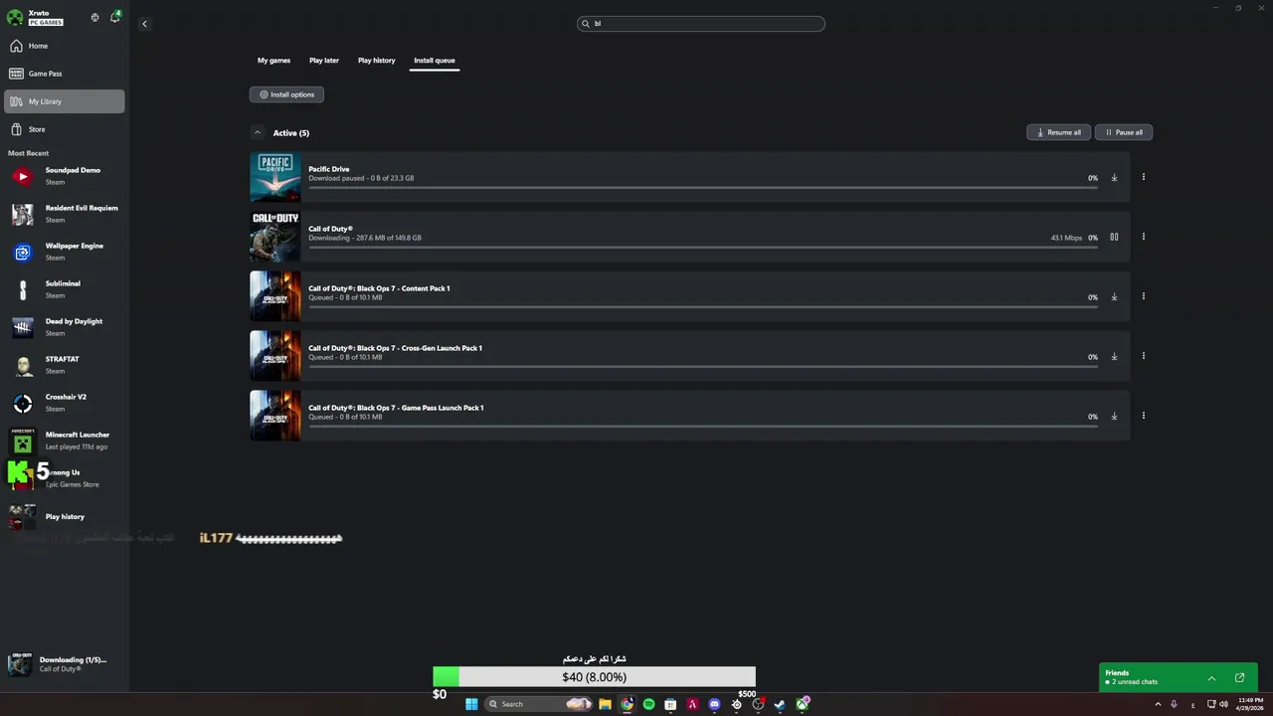Open Crosshair V2 from Most Recent

coord(65,403)
